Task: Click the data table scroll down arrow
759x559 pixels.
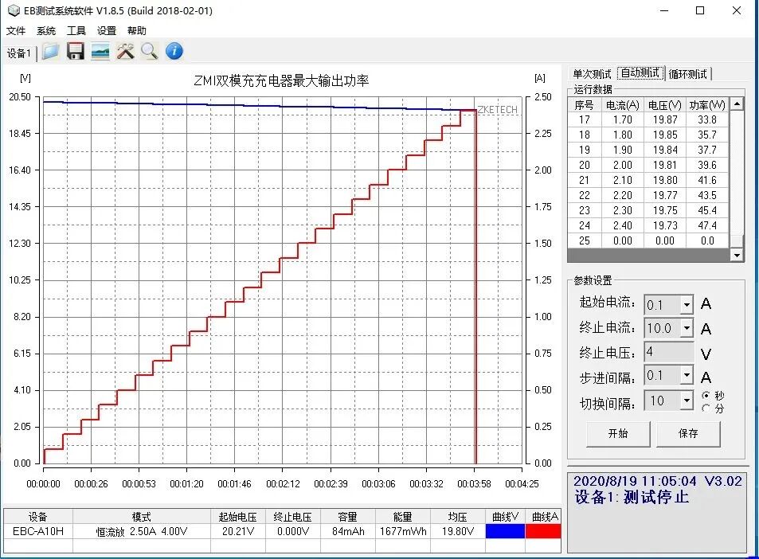Action: pos(736,255)
